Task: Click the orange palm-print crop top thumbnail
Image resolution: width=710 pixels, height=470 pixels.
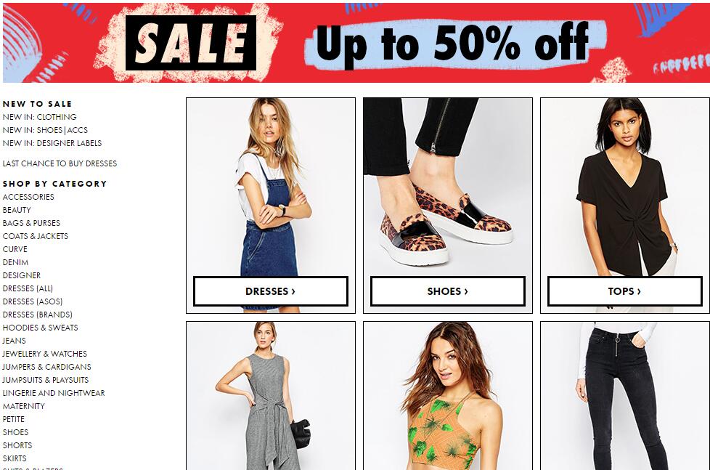Action: pos(448,396)
